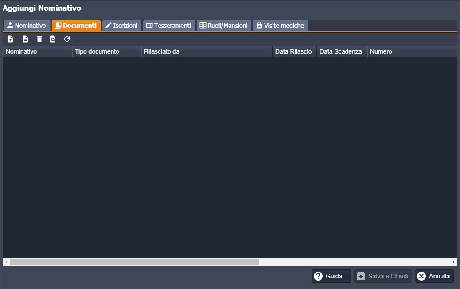This screenshot has width=460, height=289.
Task: Sort by Tipo documento column
Action: (106, 51)
